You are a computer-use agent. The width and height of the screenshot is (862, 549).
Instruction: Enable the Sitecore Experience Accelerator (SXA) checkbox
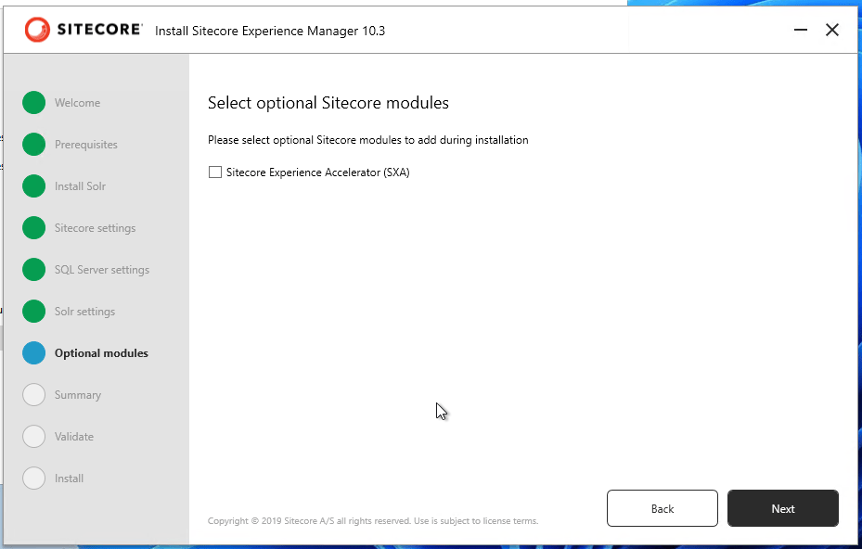click(215, 172)
